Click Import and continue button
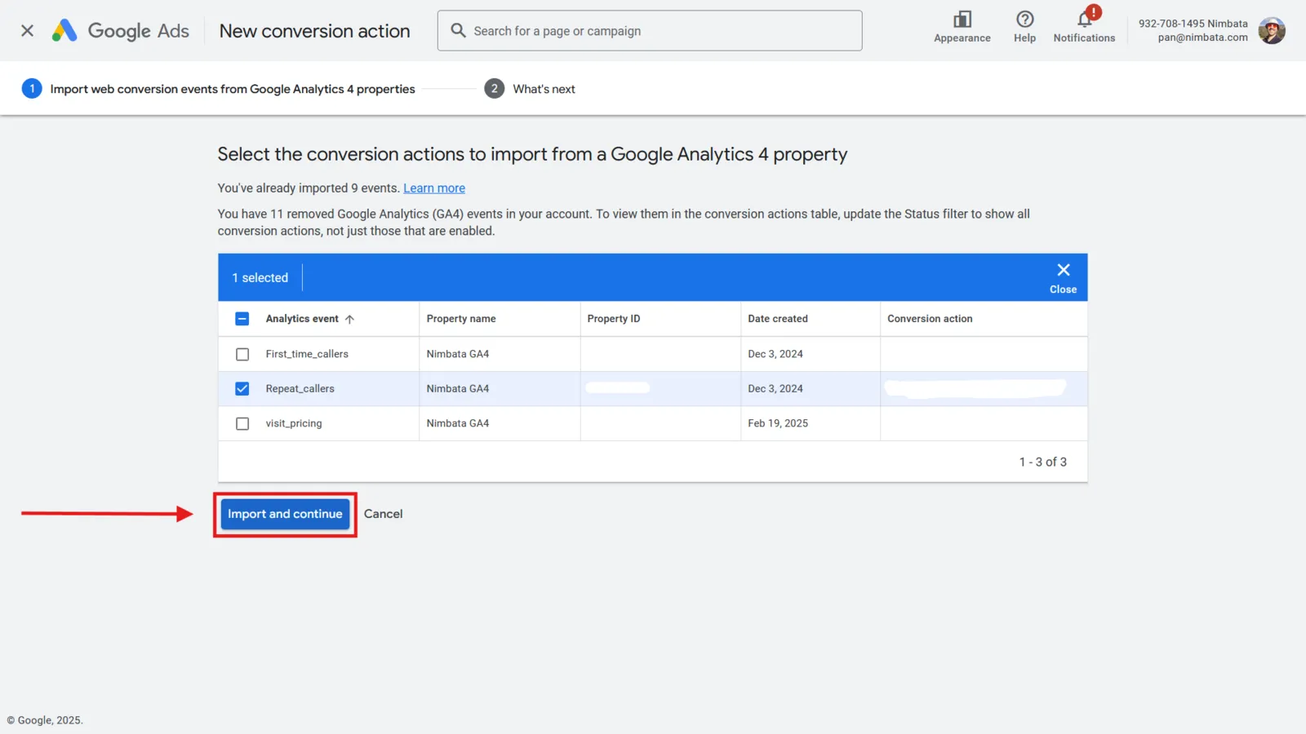 click(285, 514)
